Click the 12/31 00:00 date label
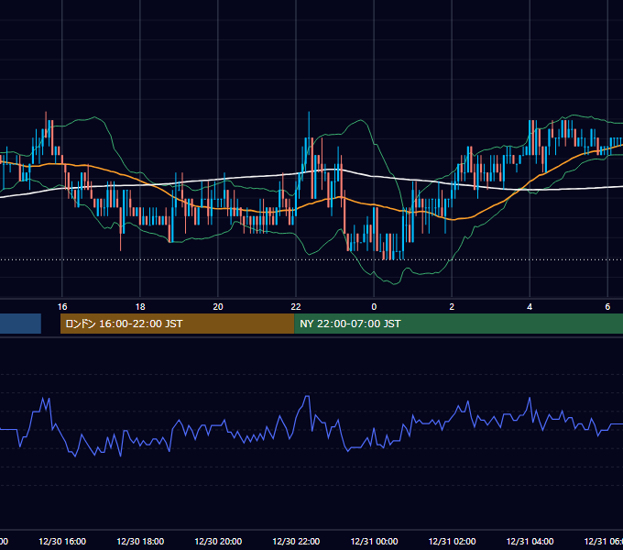This screenshot has height=550, width=623. coord(374,541)
